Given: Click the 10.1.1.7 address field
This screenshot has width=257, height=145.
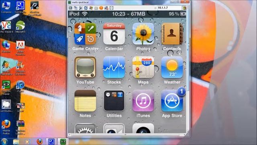Looking at the screenshot, I should (169, 8).
